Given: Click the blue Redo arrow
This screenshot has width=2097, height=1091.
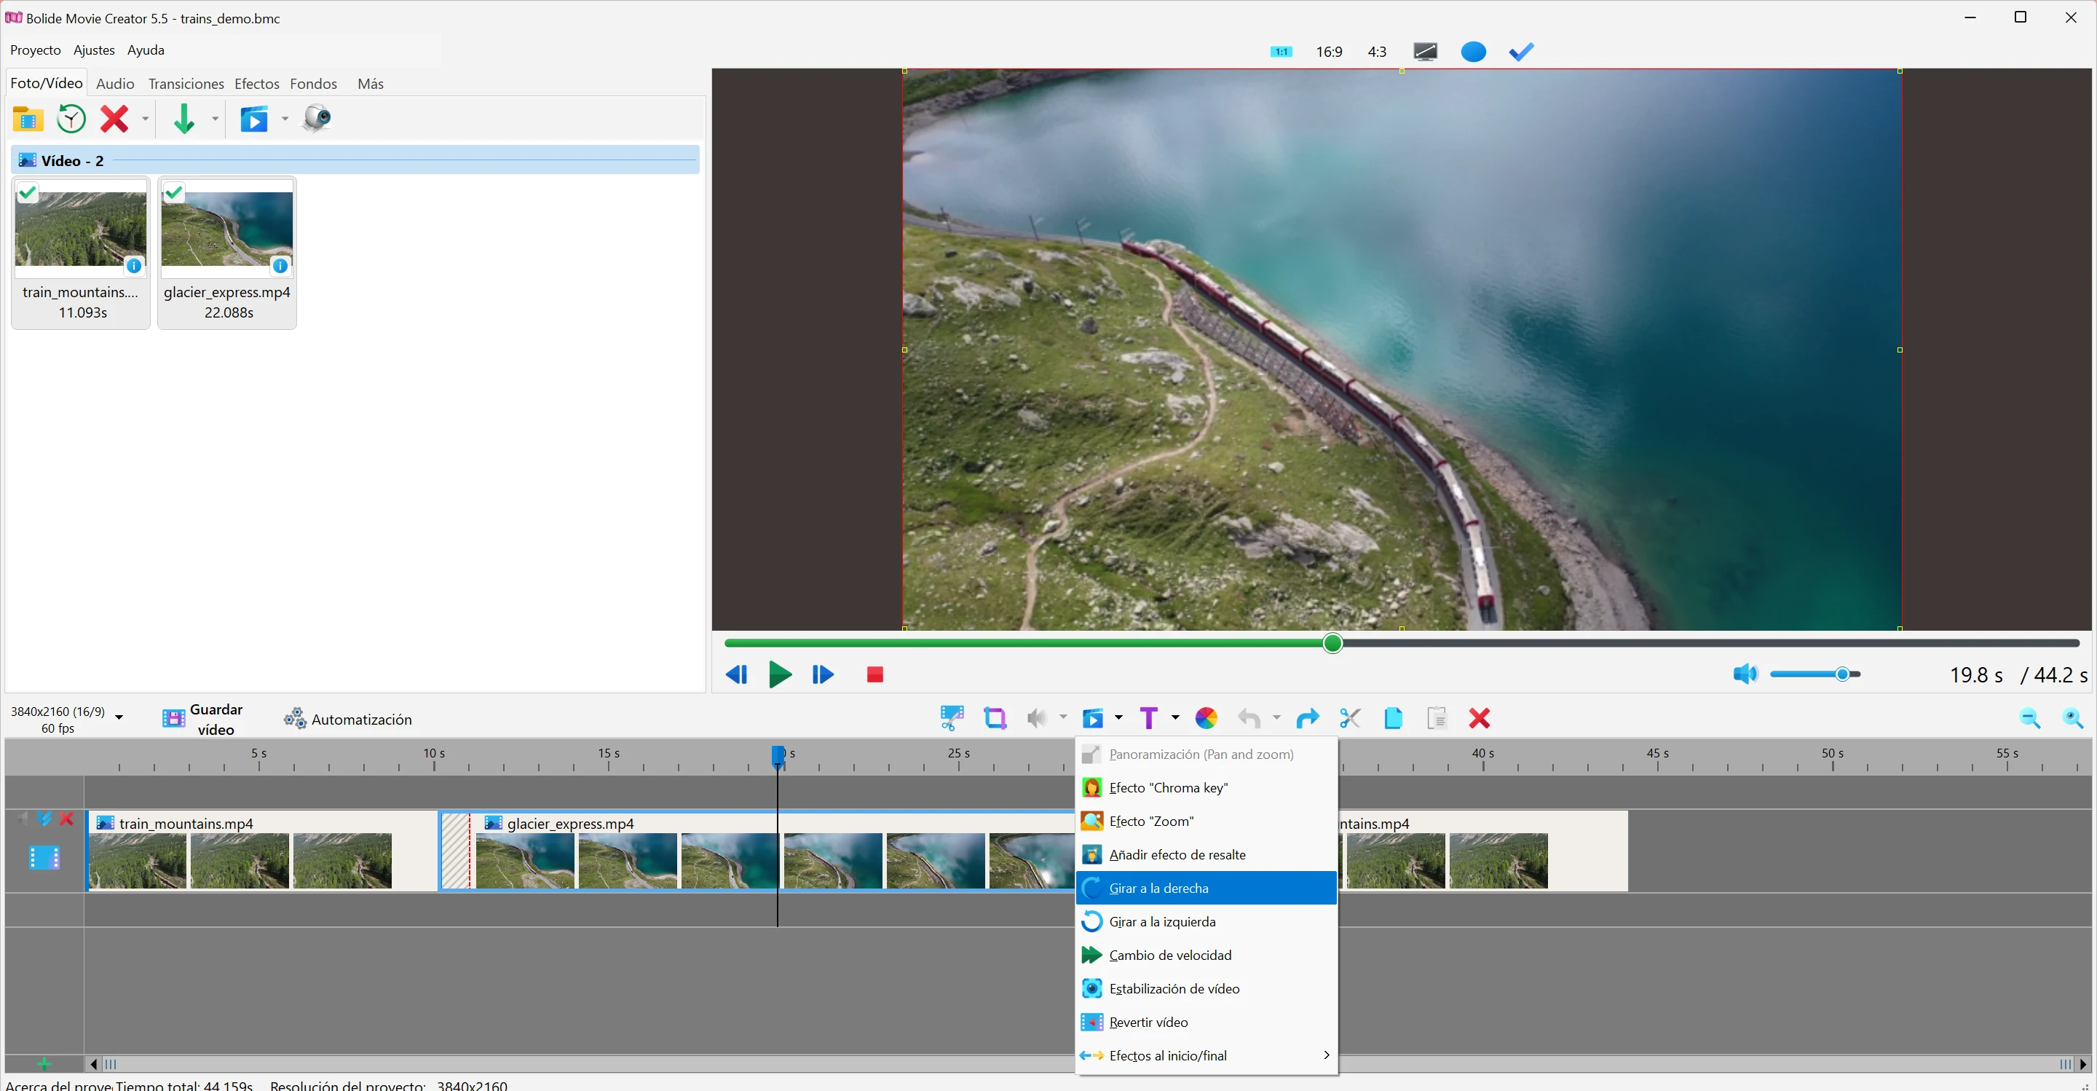Looking at the screenshot, I should tap(1308, 718).
